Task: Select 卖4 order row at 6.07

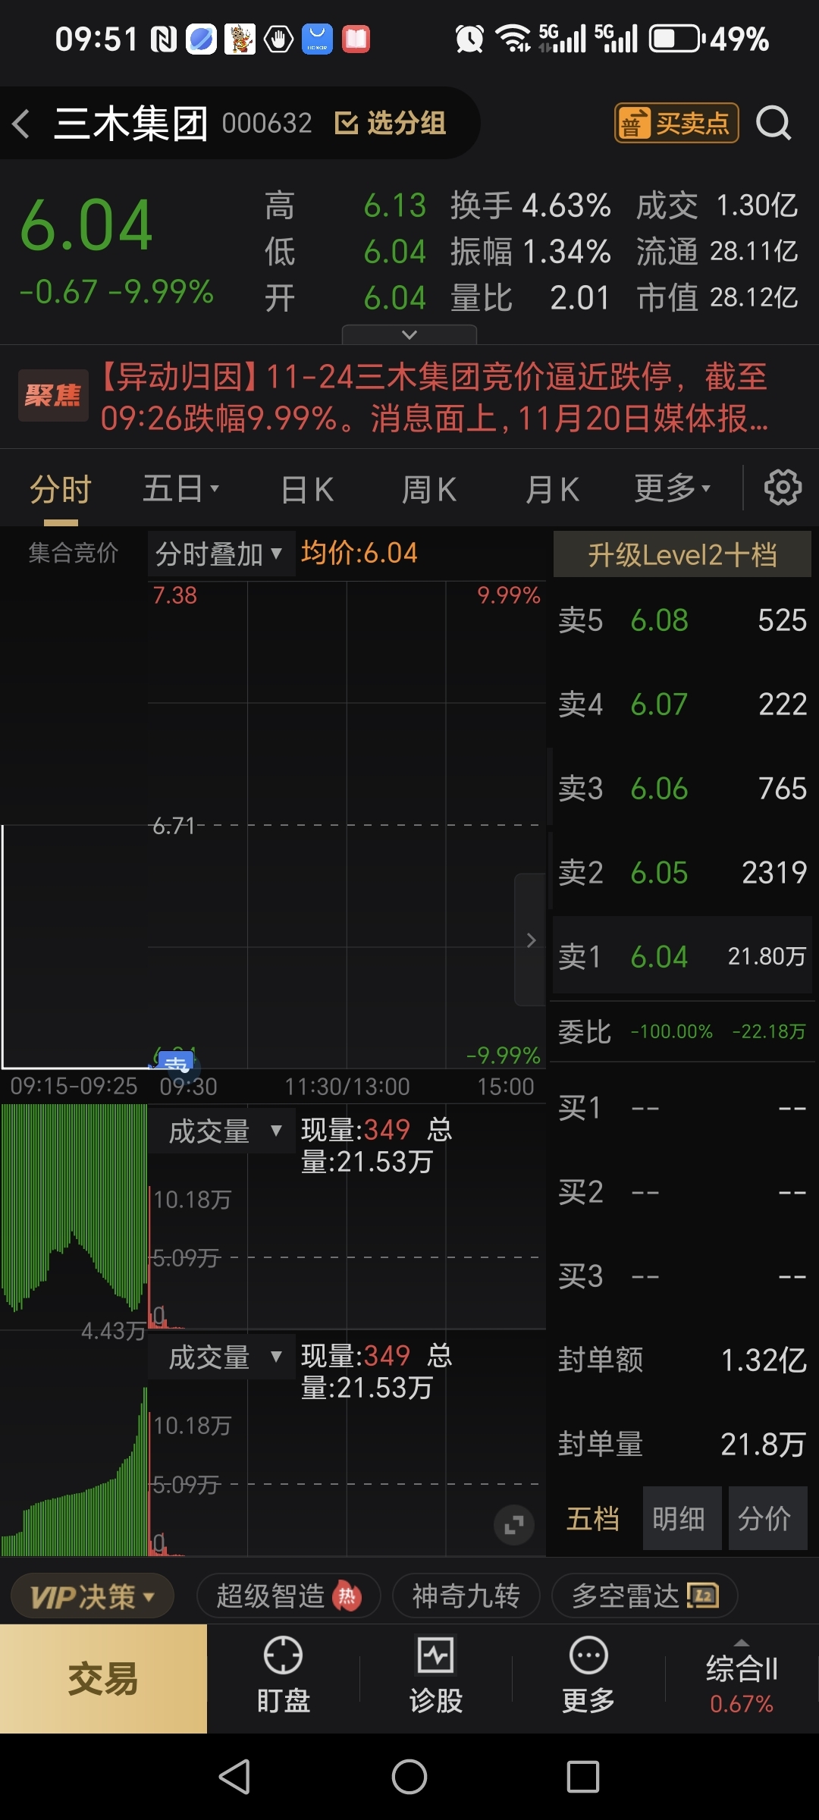Action: [682, 704]
